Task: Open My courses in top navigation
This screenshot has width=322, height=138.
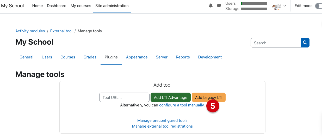Action: point(81,5)
